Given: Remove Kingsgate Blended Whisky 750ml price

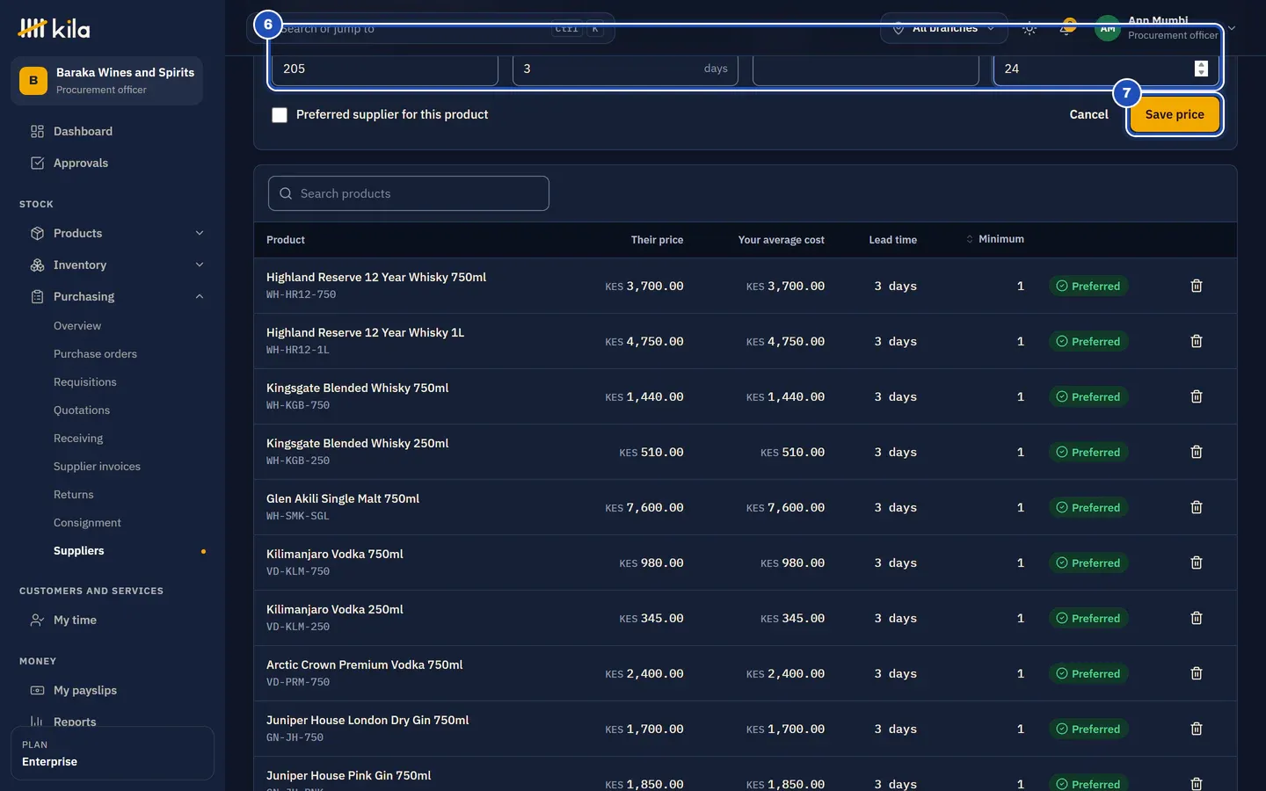Looking at the screenshot, I should pyautogui.click(x=1196, y=396).
